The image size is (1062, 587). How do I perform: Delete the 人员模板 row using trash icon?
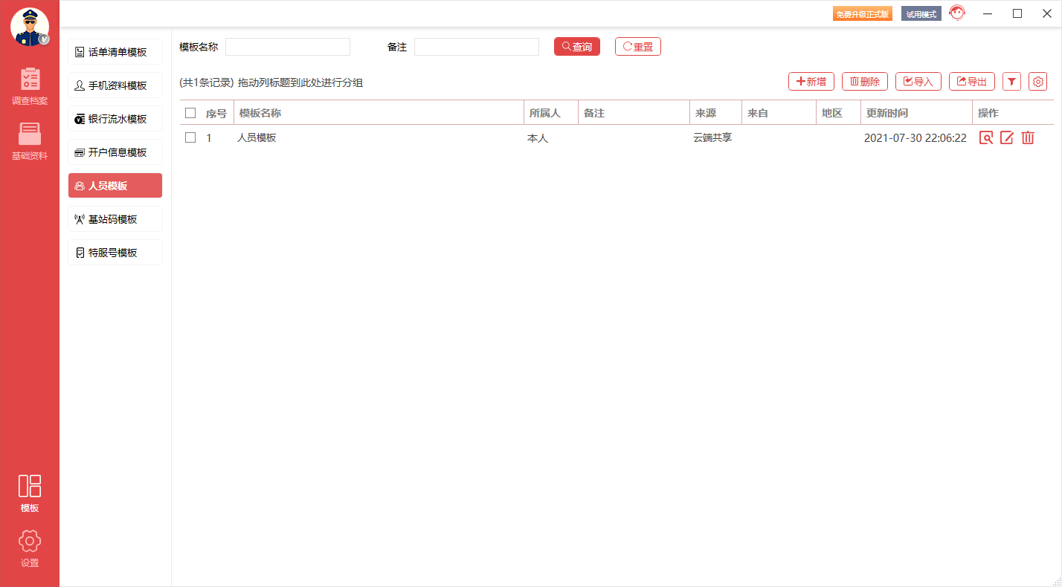(1028, 137)
